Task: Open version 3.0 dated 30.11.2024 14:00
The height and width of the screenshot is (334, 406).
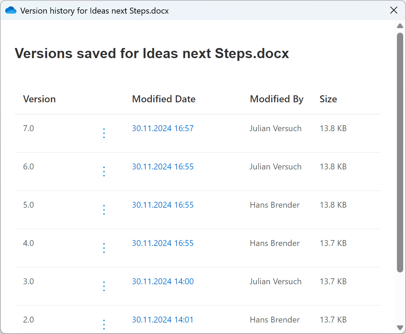Action: pos(163,281)
